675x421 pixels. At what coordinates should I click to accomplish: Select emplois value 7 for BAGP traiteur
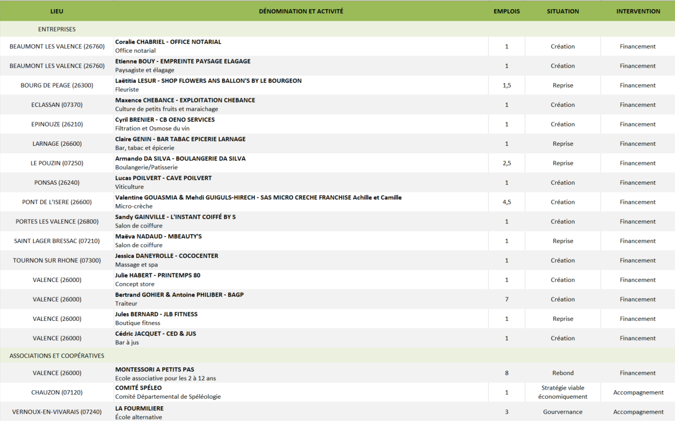coord(506,299)
